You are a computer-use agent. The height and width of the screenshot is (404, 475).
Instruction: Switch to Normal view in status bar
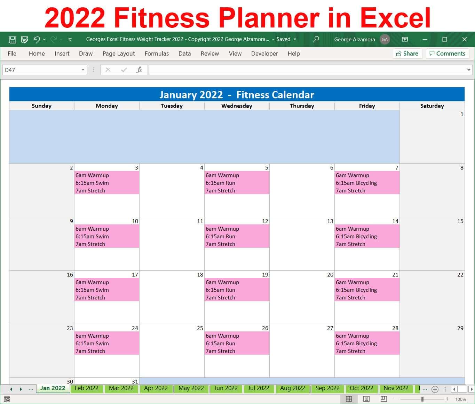[x=349, y=399]
